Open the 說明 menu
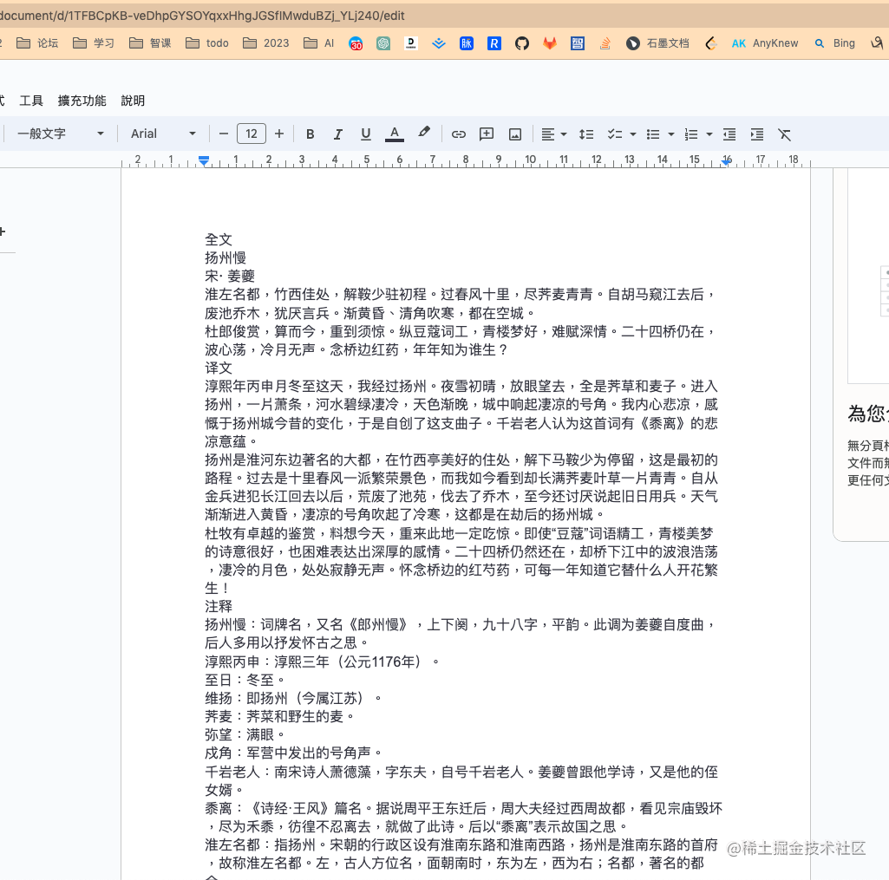Image resolution: width=889 pixels, height=880 pixels. [x=133, y=101]
